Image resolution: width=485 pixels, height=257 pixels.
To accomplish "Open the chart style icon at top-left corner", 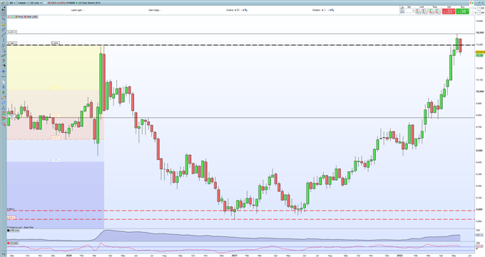I will (x=3, y=3).
